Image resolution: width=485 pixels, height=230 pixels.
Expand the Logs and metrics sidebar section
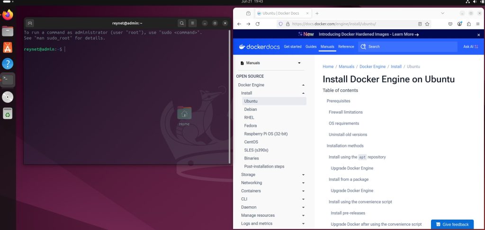[303, 223]
